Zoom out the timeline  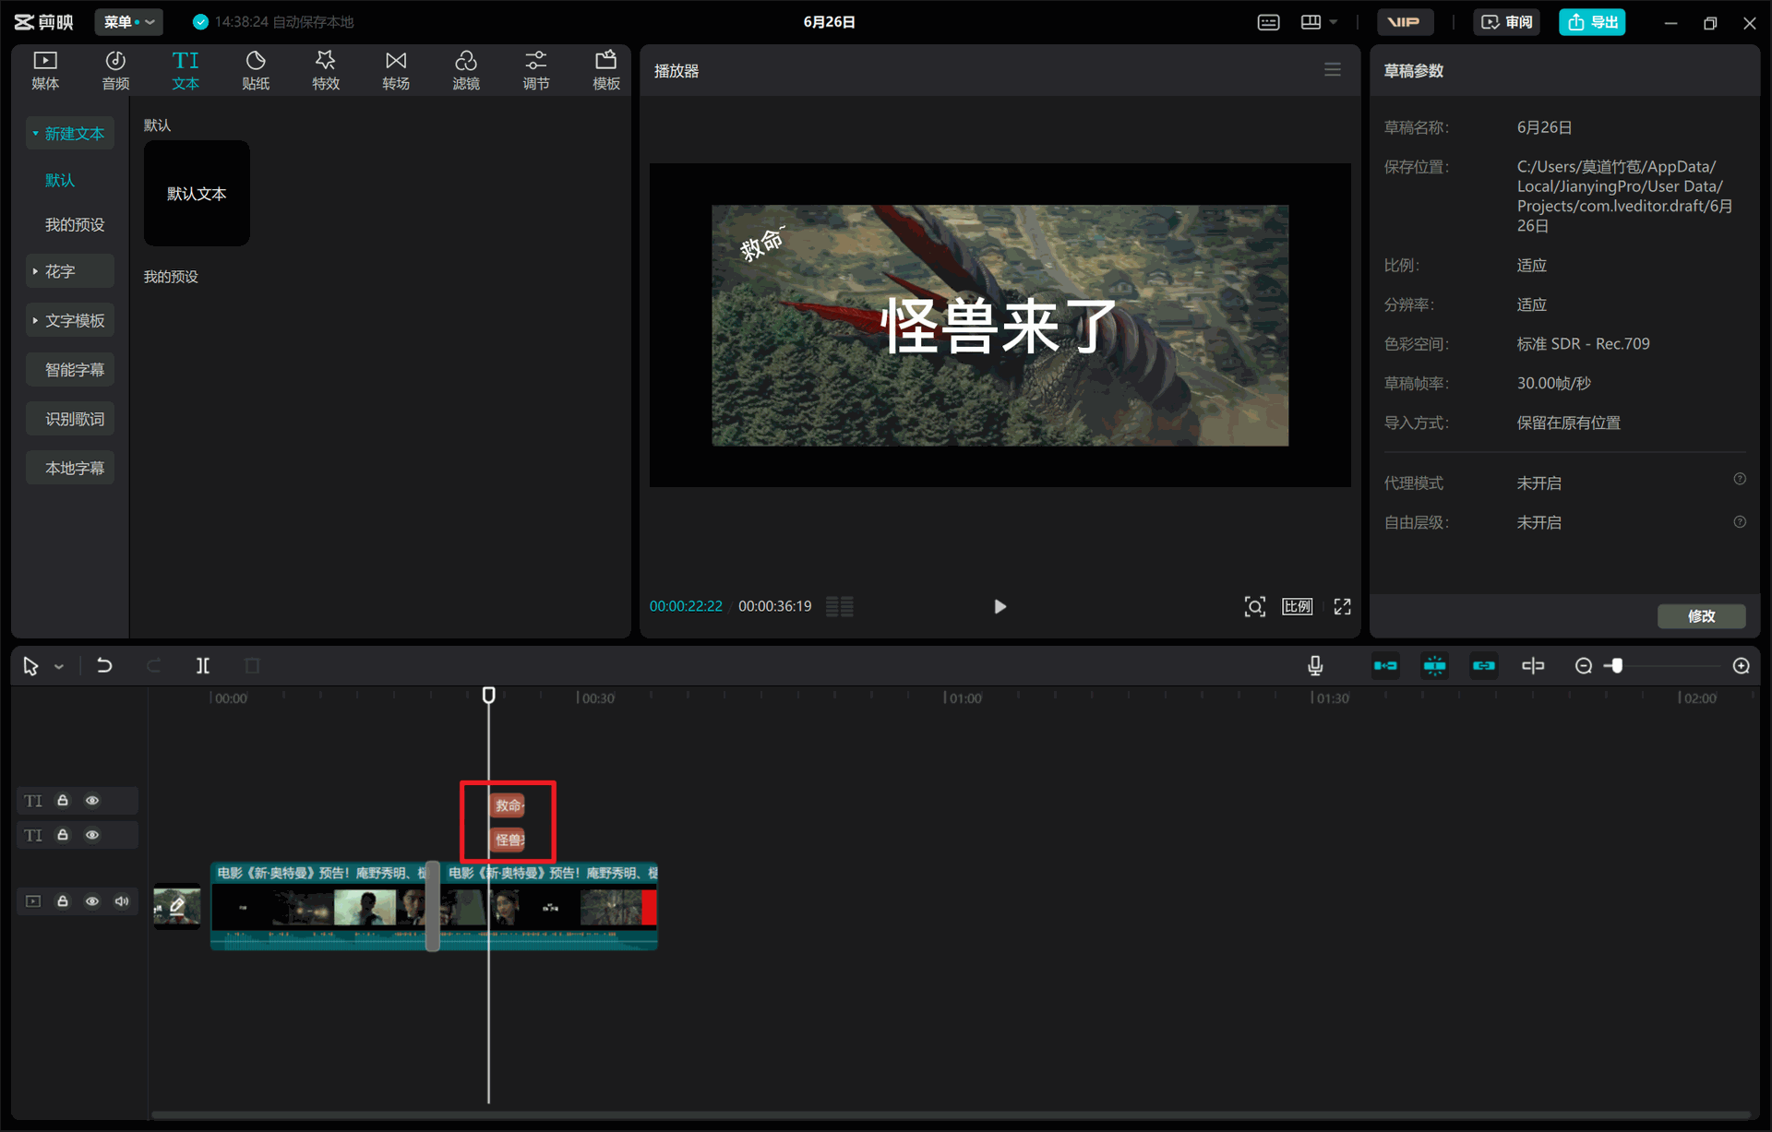pyautogui.click(x=1584, y=666)
